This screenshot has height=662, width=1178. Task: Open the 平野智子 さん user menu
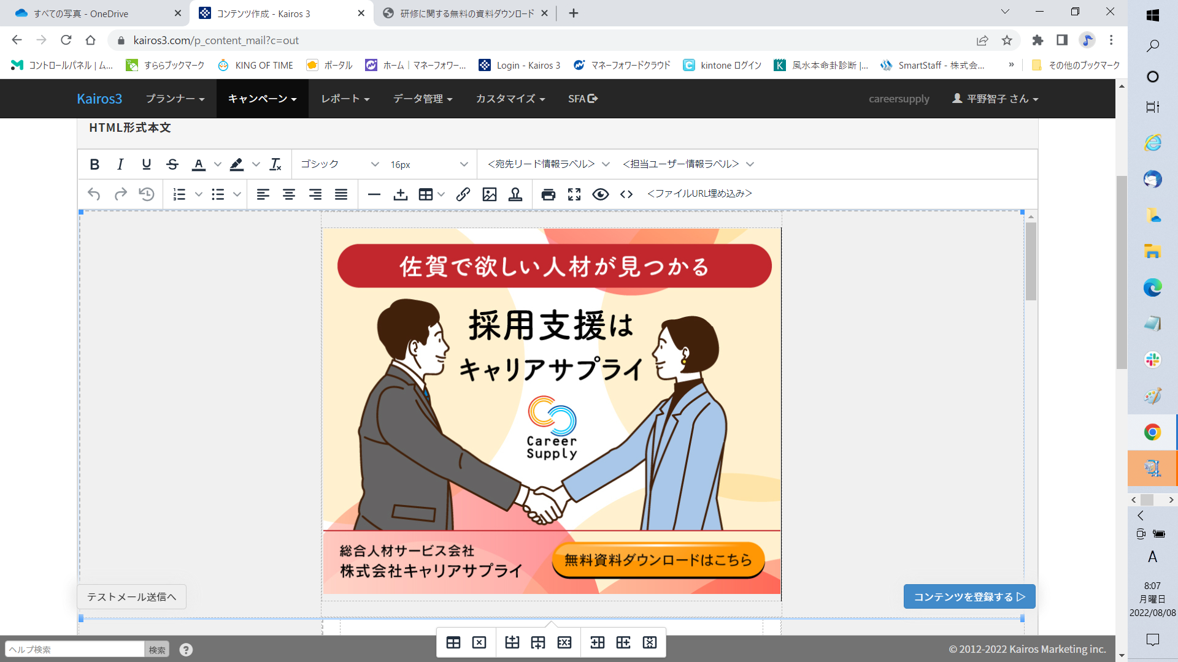pyautogui.click(x=995, y=99)
